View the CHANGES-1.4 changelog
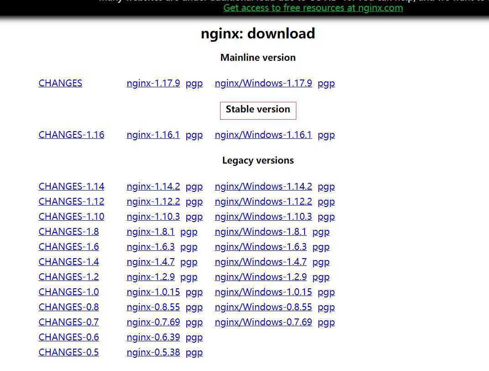Screen dimensions: 489x371 pyautogui.click(x=68, y=261)
